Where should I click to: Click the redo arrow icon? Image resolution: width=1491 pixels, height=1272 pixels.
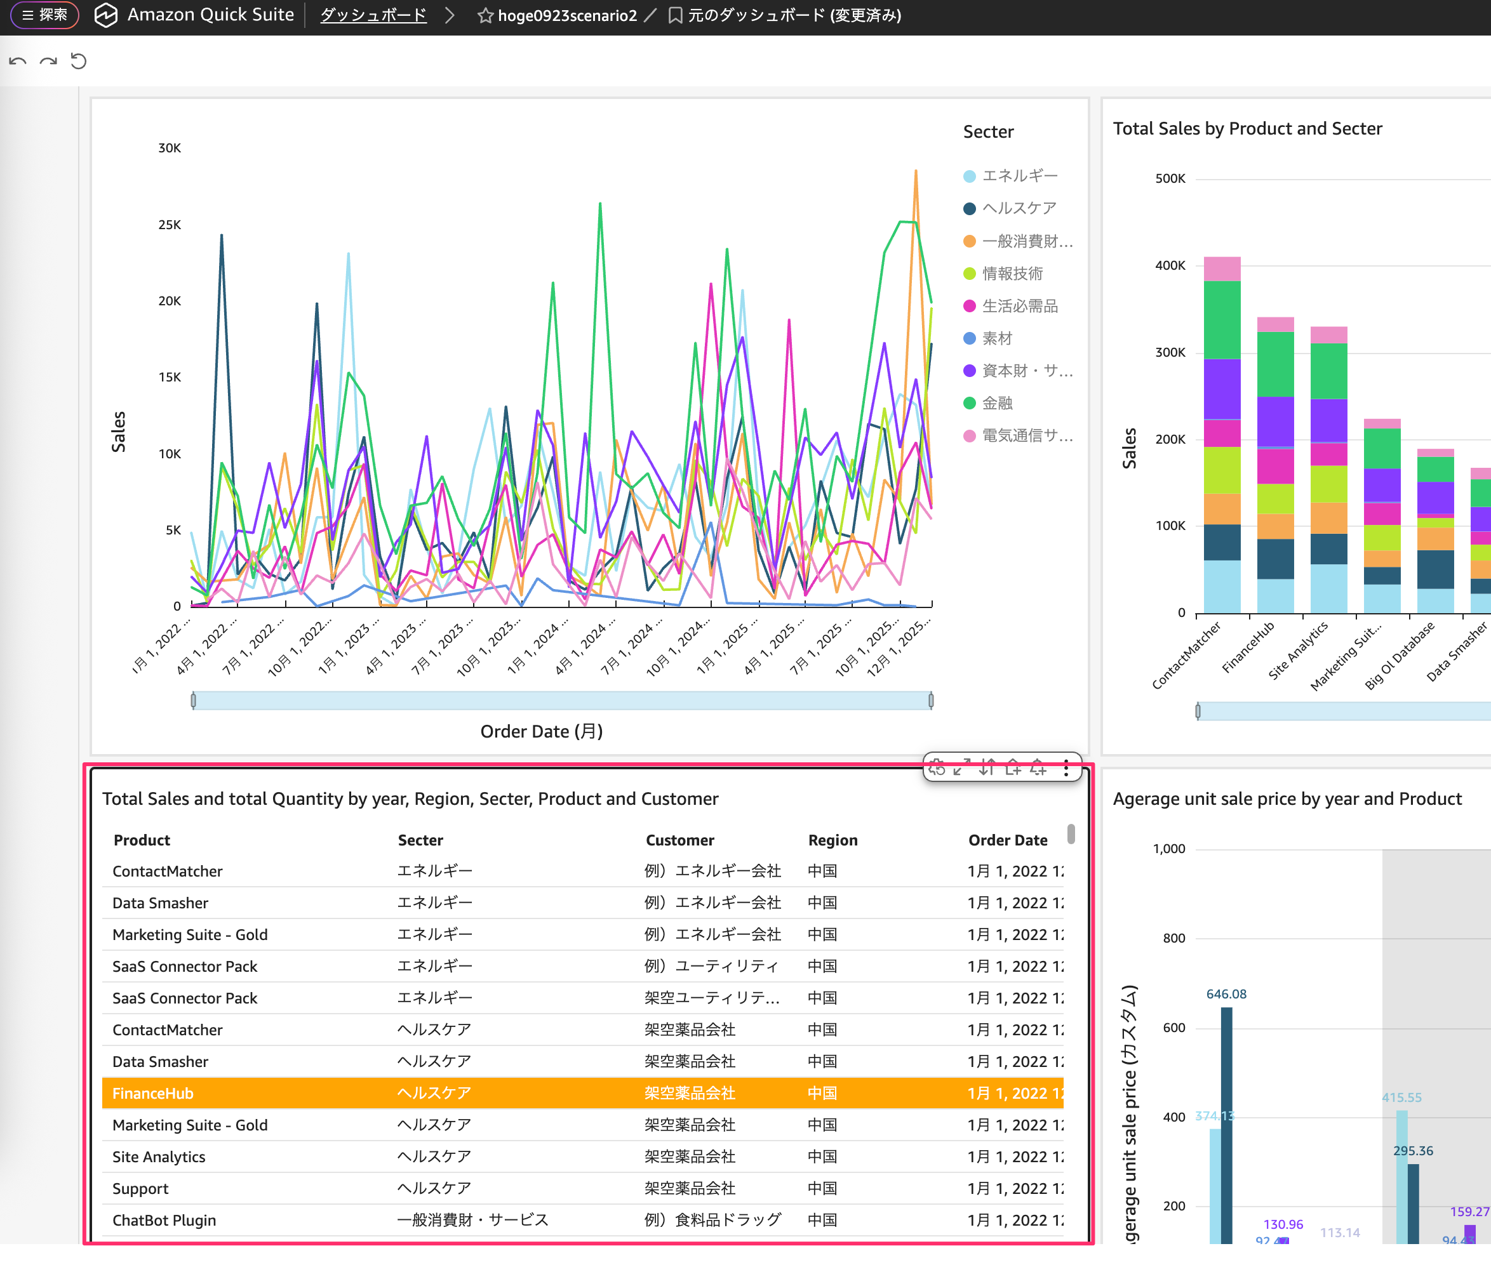[48, 61]
